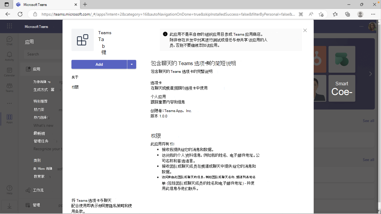The height and width of the screenshot is (214, 381).
Task: Click the Teams Tab app icon thumbnail
Action: tap(82, 40)
